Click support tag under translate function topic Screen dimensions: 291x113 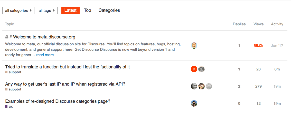click(15, 72)
